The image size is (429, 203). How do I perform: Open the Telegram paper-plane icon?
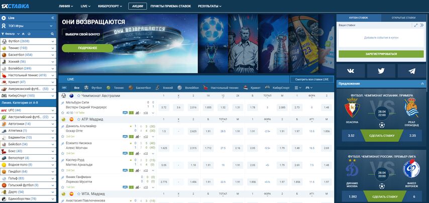[412, 71]
